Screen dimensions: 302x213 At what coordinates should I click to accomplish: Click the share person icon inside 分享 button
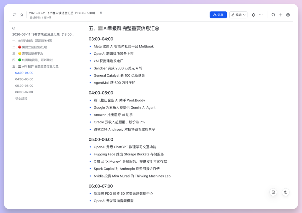(214, 15)
